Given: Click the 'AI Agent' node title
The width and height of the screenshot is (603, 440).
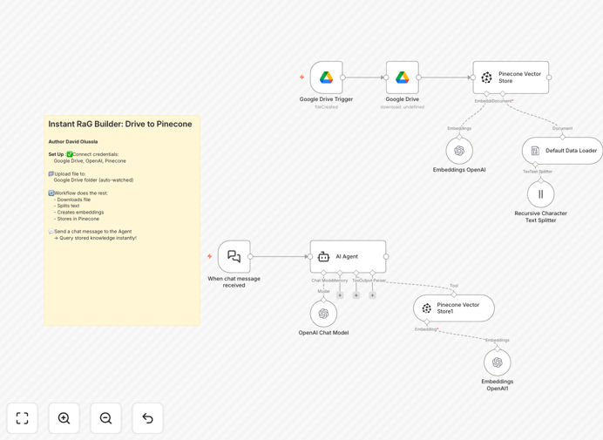Looking at the screenshot, I should point(347,256).
